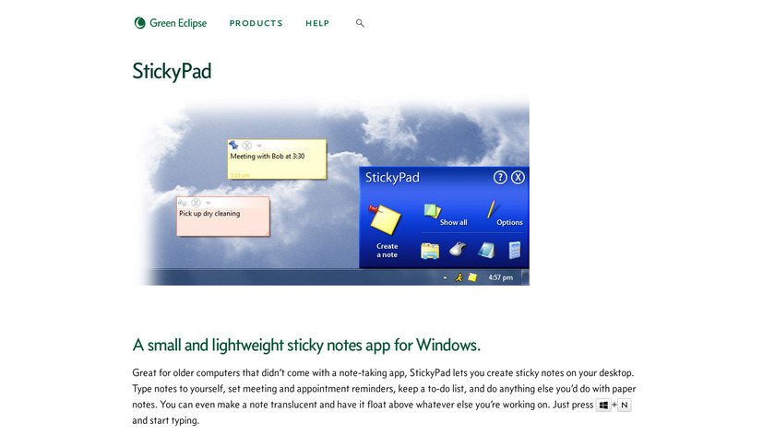Click the headline about lightweight sticky notes app
Screen dimensions: 775x435
tap(306, 345)
